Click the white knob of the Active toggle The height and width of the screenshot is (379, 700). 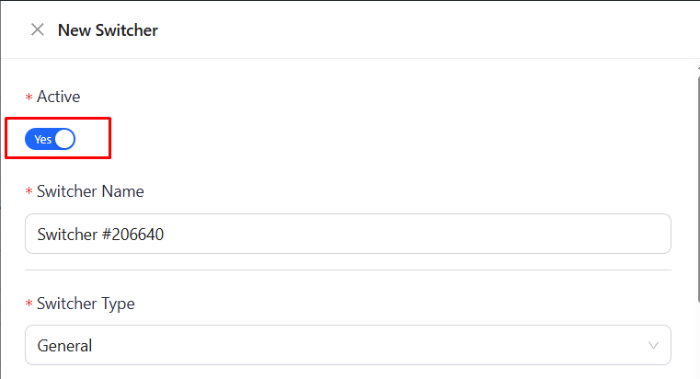(x=64, y=139)
